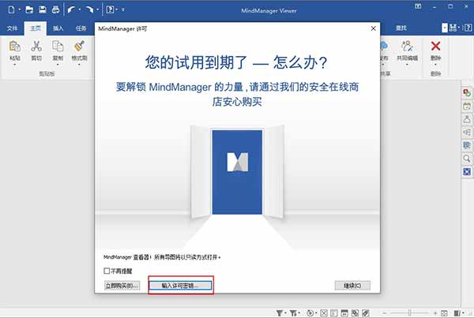Click the Open folder icon
The image size is (474, 318).
[x=29, y=10]
